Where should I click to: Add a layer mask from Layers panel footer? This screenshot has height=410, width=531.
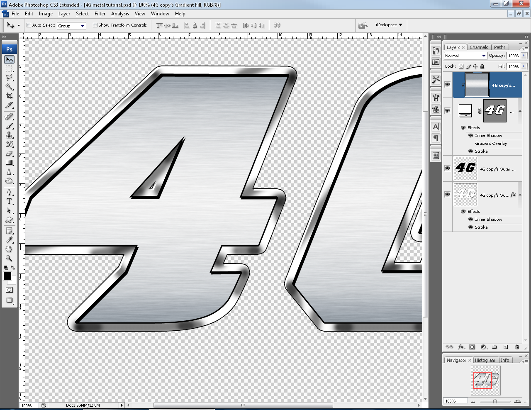click(x=472, y=347)
